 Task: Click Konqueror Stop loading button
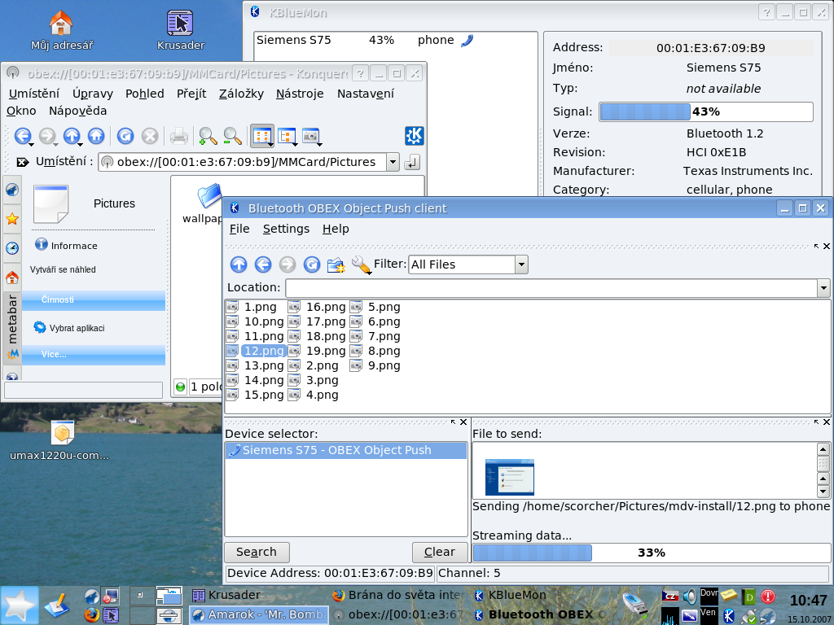pos(150,136)
